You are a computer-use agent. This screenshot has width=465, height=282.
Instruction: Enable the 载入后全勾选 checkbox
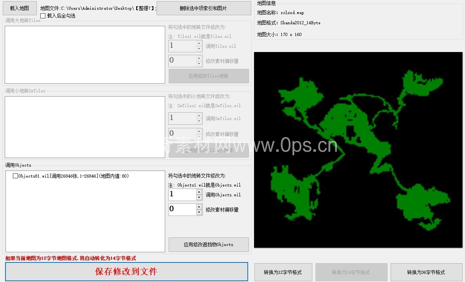coord(43,16)
